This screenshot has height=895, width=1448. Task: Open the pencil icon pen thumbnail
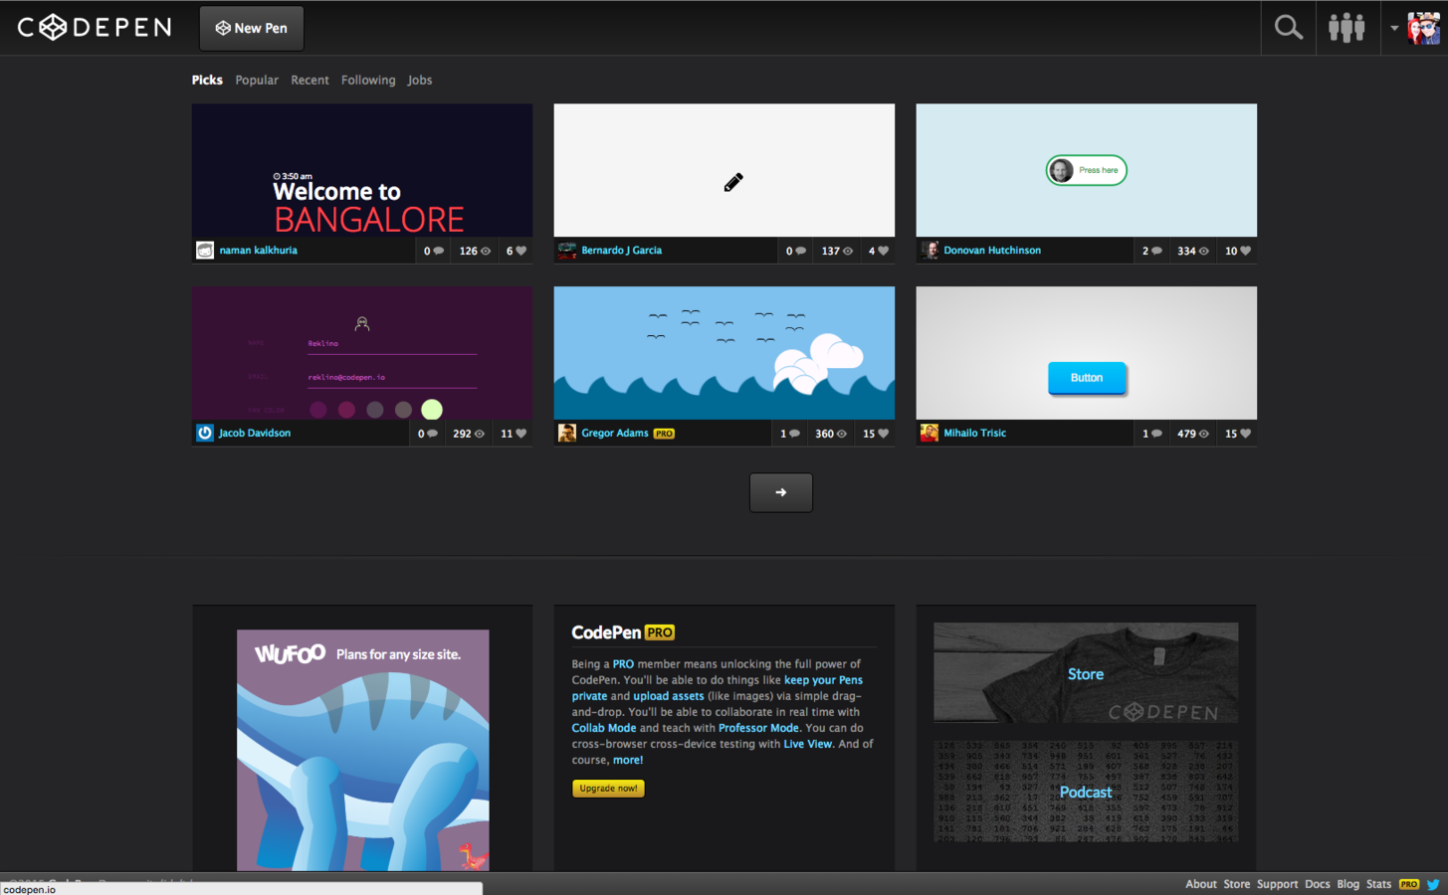[724, 170]
